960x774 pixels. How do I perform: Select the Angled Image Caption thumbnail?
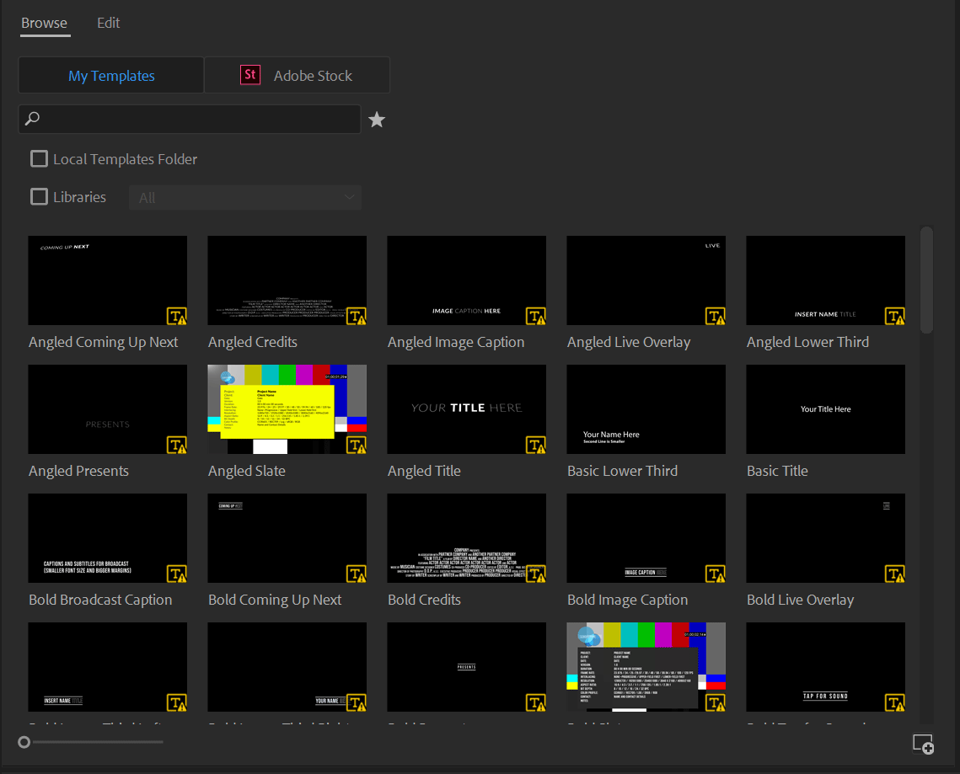click(x=467, y=280)
